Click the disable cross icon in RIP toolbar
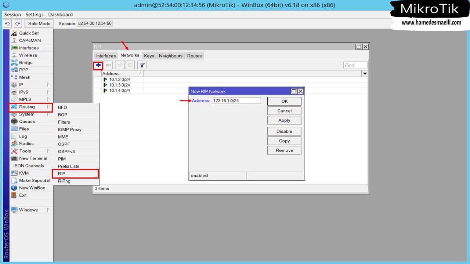Screen dimensions: 470x264 (130, 65)
